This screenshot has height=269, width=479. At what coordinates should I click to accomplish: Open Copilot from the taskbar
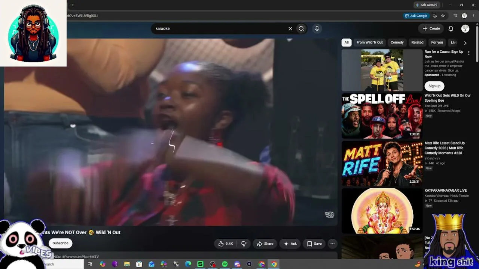[x=102, y=264]
